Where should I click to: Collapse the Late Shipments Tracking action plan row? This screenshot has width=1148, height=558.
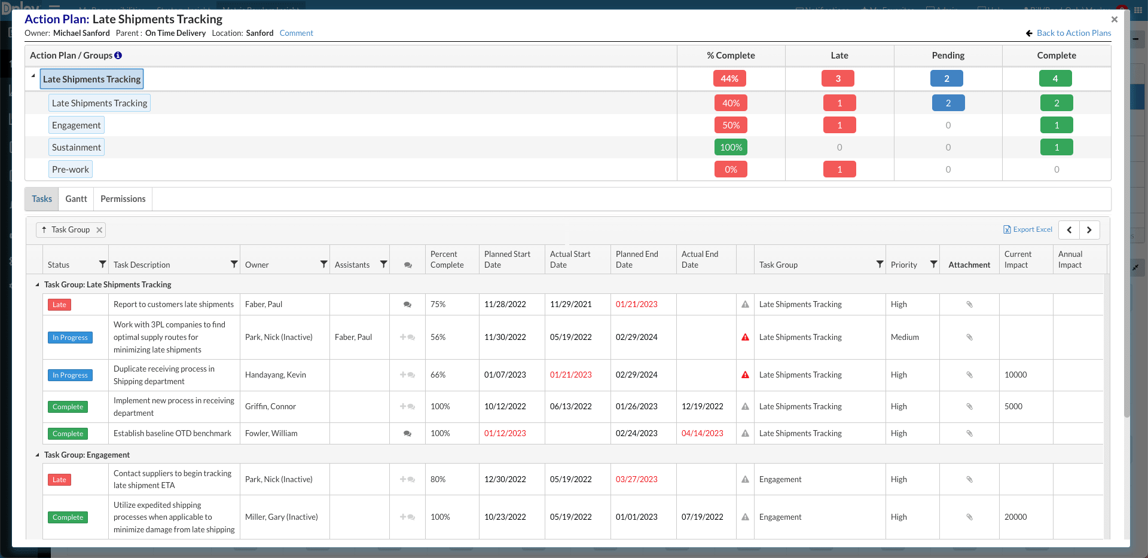(32, 76)
